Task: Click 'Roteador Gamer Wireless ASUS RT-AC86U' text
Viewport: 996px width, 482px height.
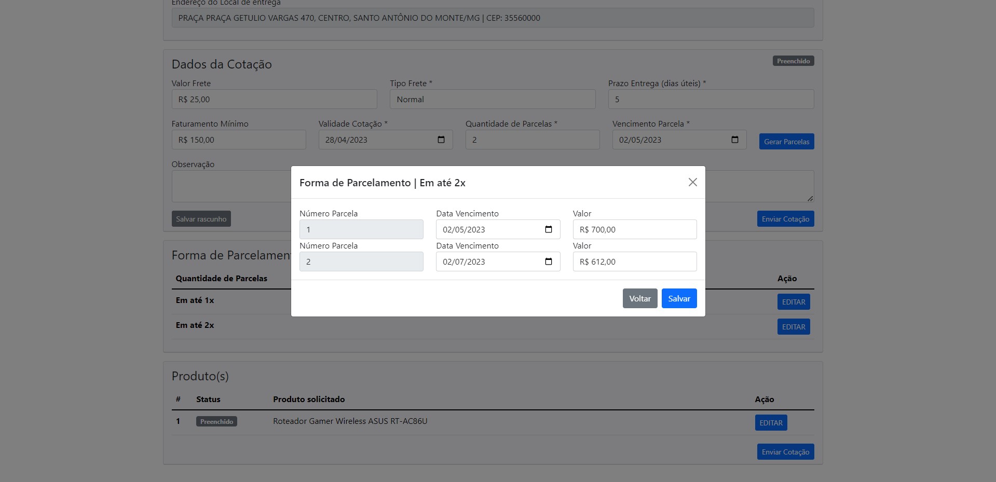Action: pyautogui.click(x=350, y=421)
